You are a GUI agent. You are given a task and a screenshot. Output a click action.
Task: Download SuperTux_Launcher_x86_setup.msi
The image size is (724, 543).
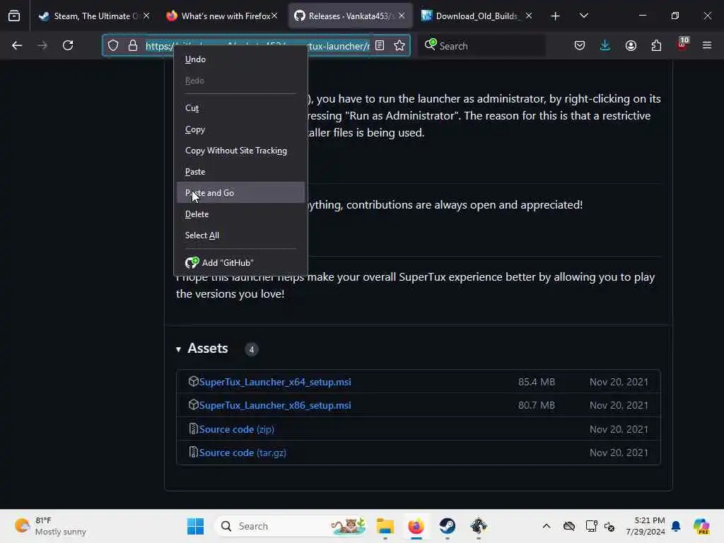[275, 405]
